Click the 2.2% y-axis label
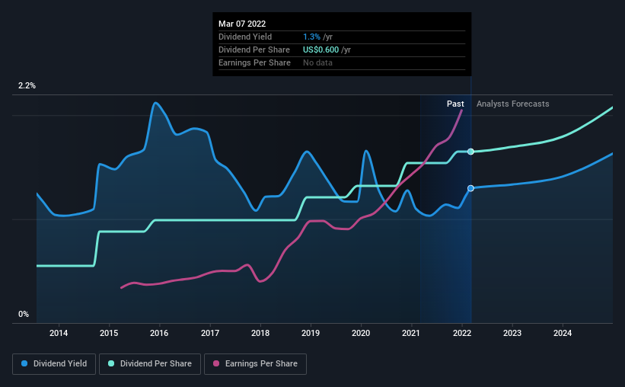The height and width of the screenshot is (387, 625). (27, 86)
